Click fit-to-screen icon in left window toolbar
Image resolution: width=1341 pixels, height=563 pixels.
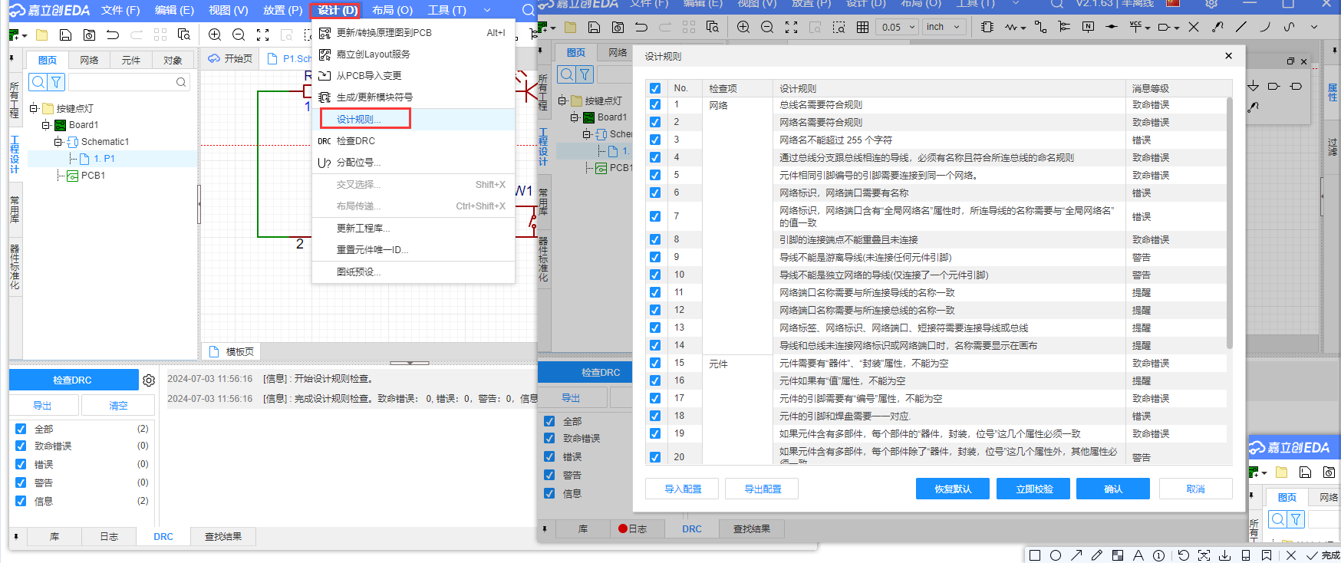pos(262,35)
